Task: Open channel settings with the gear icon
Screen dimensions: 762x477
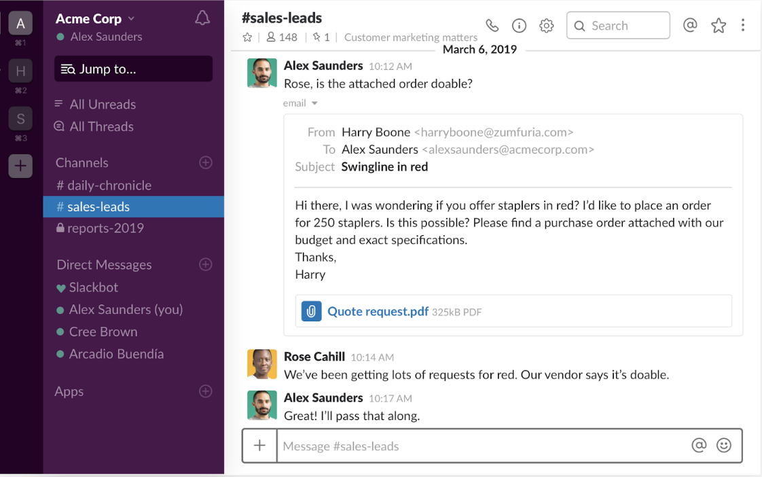Action: [x=546, y=24]
